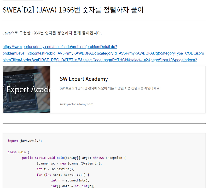The width and height of the screenshot is (209, 188).
Task: Open the swexpertacademy.com problem hyperlink
Action: coord(60,47)
